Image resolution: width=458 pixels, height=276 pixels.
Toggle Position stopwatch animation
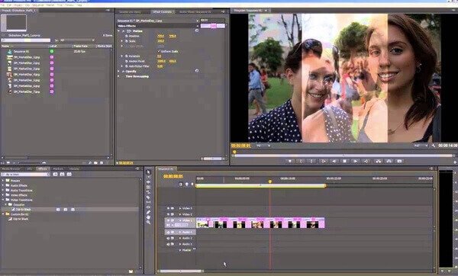127,36
